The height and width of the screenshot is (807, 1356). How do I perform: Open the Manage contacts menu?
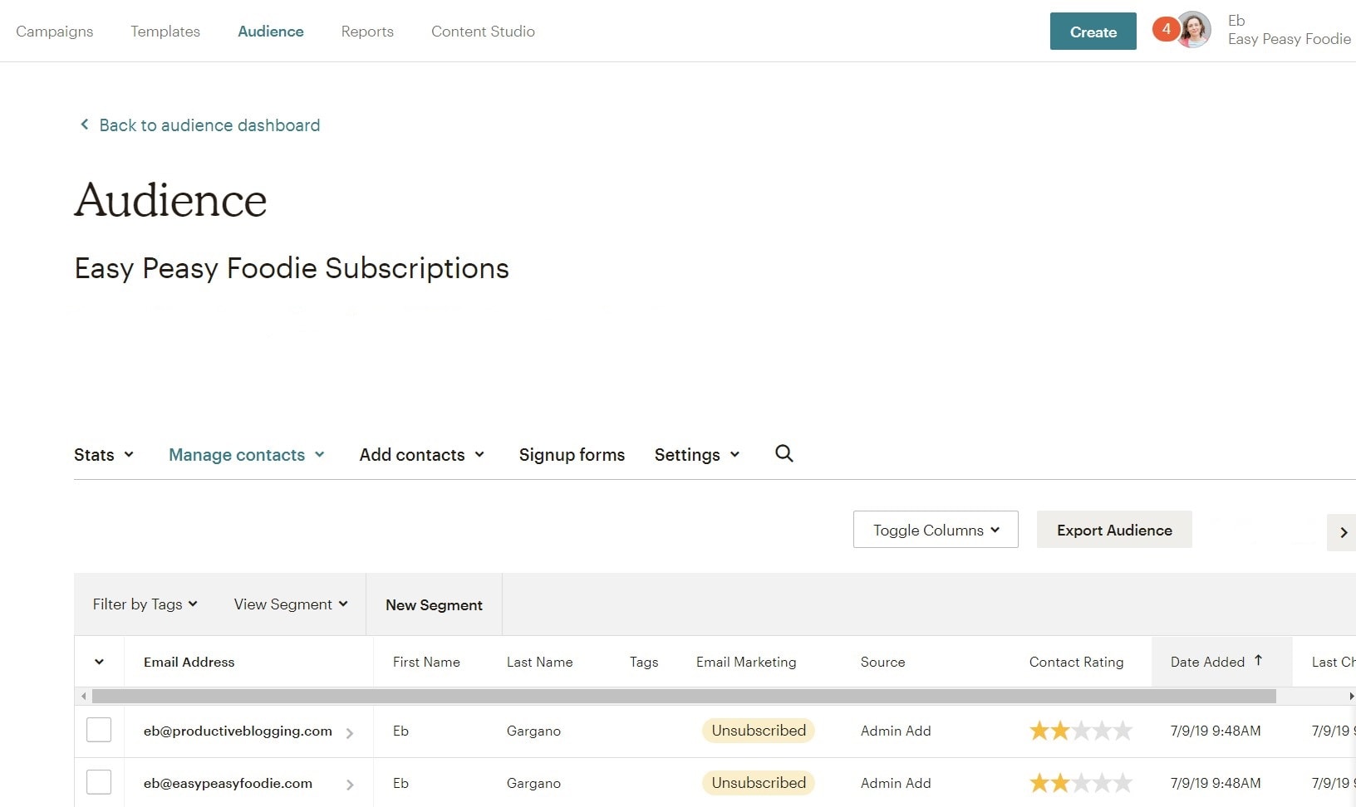click(246, 455)
